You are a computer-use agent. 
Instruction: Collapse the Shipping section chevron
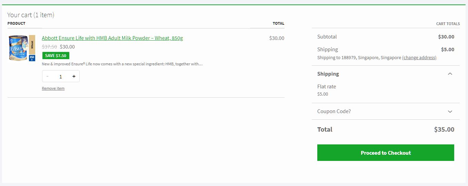click(450, 74)
